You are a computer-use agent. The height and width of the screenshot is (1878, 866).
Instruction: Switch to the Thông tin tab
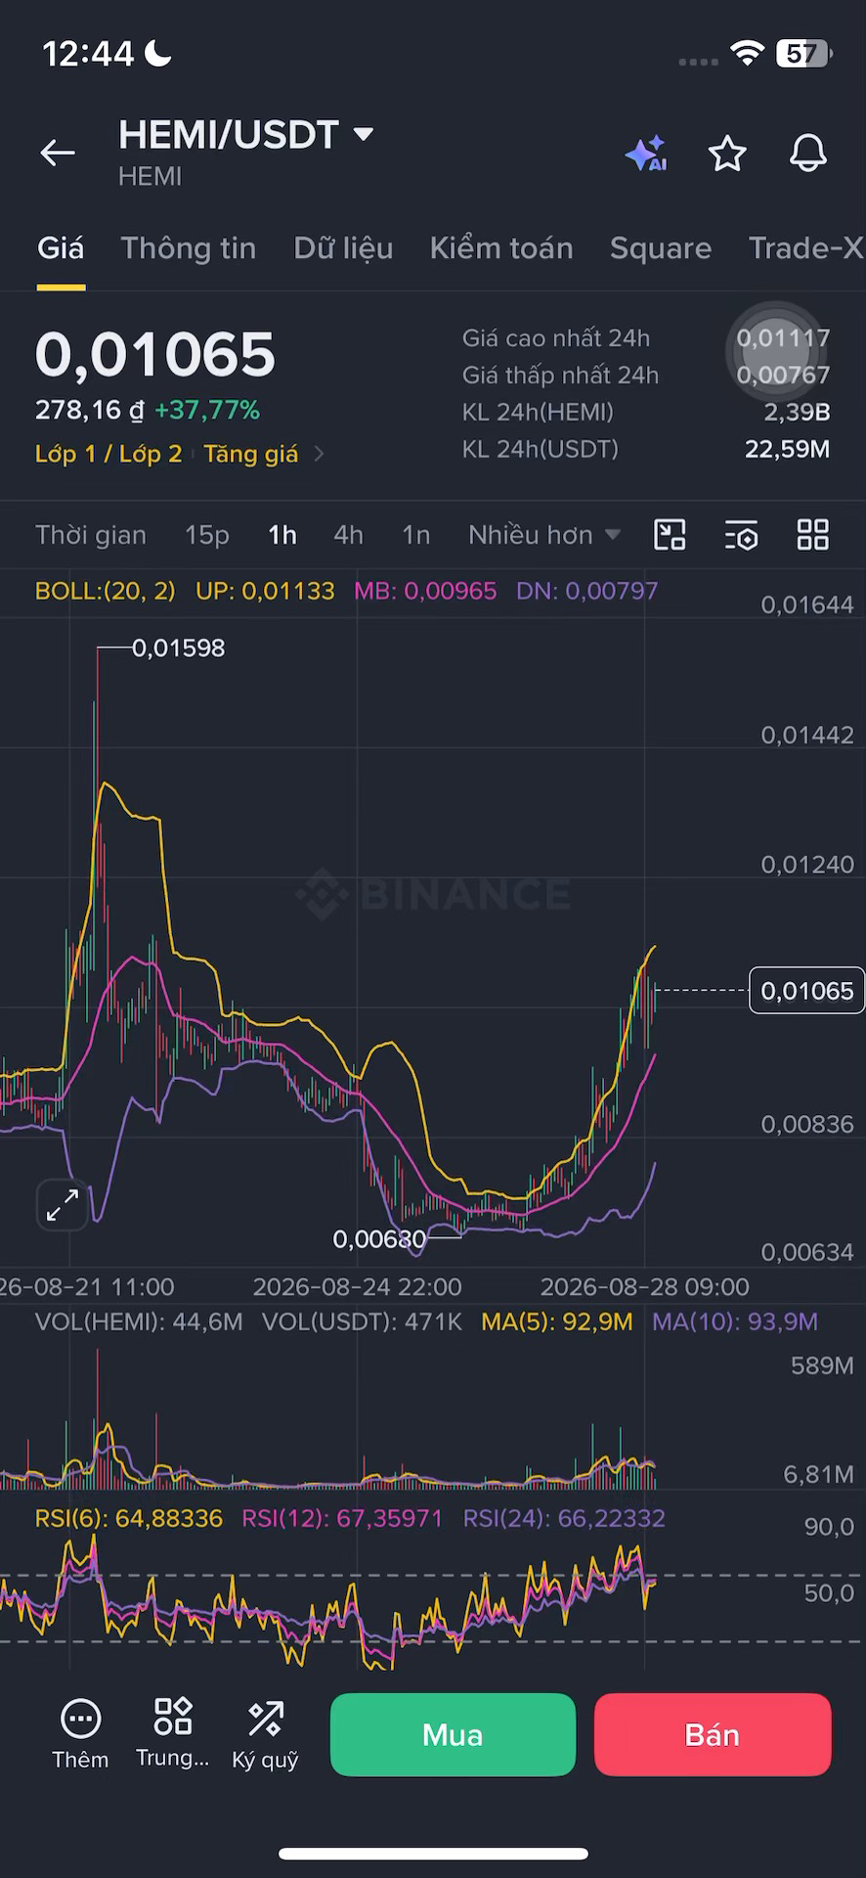(189, 248)
